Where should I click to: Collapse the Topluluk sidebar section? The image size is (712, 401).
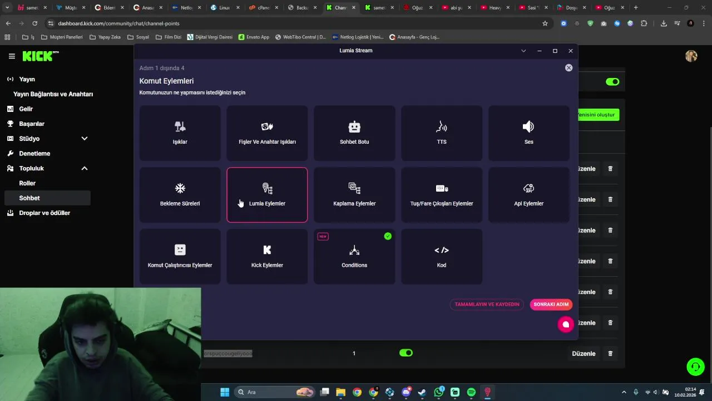pos(85,168)
